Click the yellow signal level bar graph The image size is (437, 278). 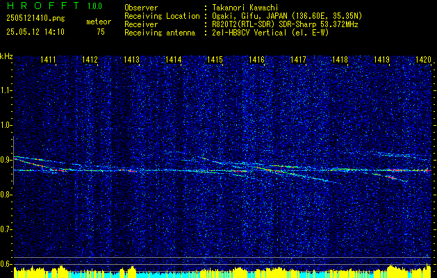click(x=222, y=272)
